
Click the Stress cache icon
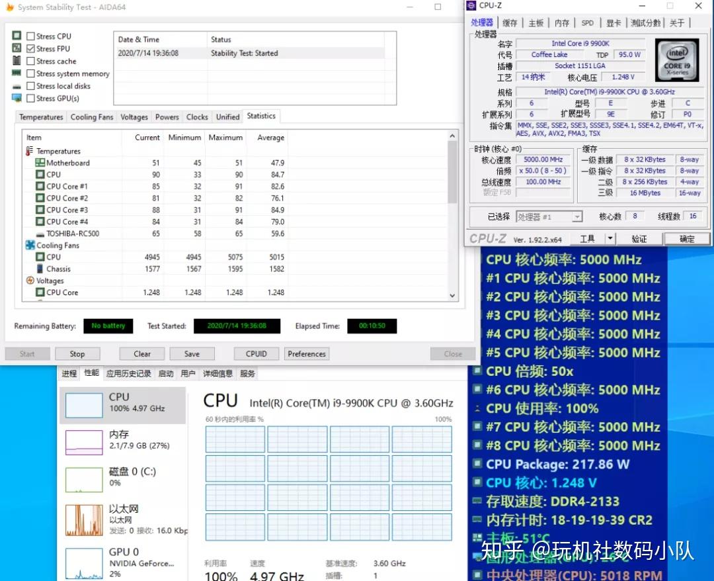click(17, 60)
